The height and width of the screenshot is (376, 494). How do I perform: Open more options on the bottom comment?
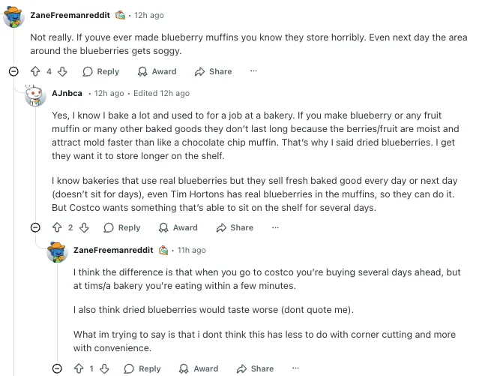(x=295, y=368)
